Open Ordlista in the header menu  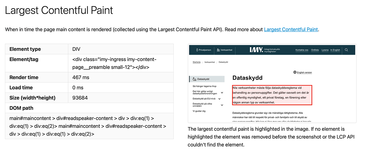click(315, 50)
